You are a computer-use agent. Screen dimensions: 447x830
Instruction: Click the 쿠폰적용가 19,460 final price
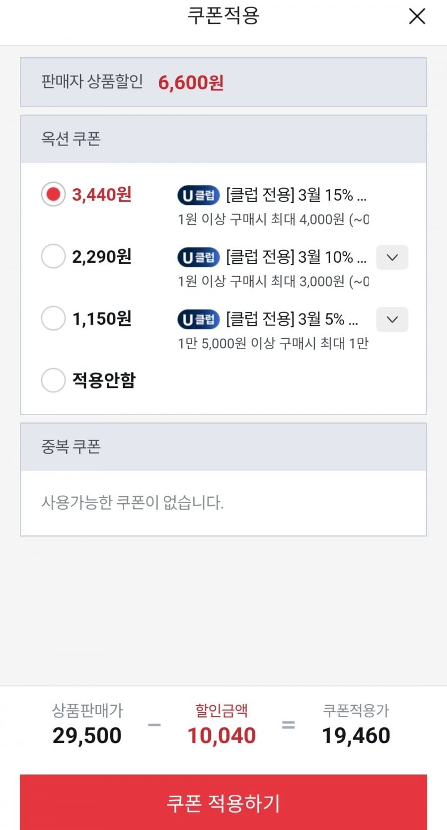pos(356,735)
